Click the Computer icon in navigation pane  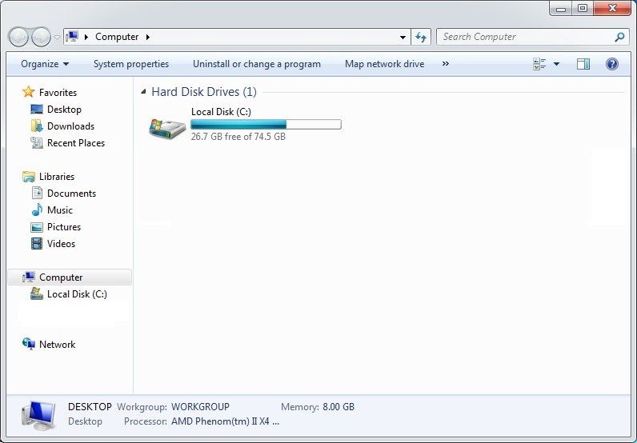click(x=29, y=277)
